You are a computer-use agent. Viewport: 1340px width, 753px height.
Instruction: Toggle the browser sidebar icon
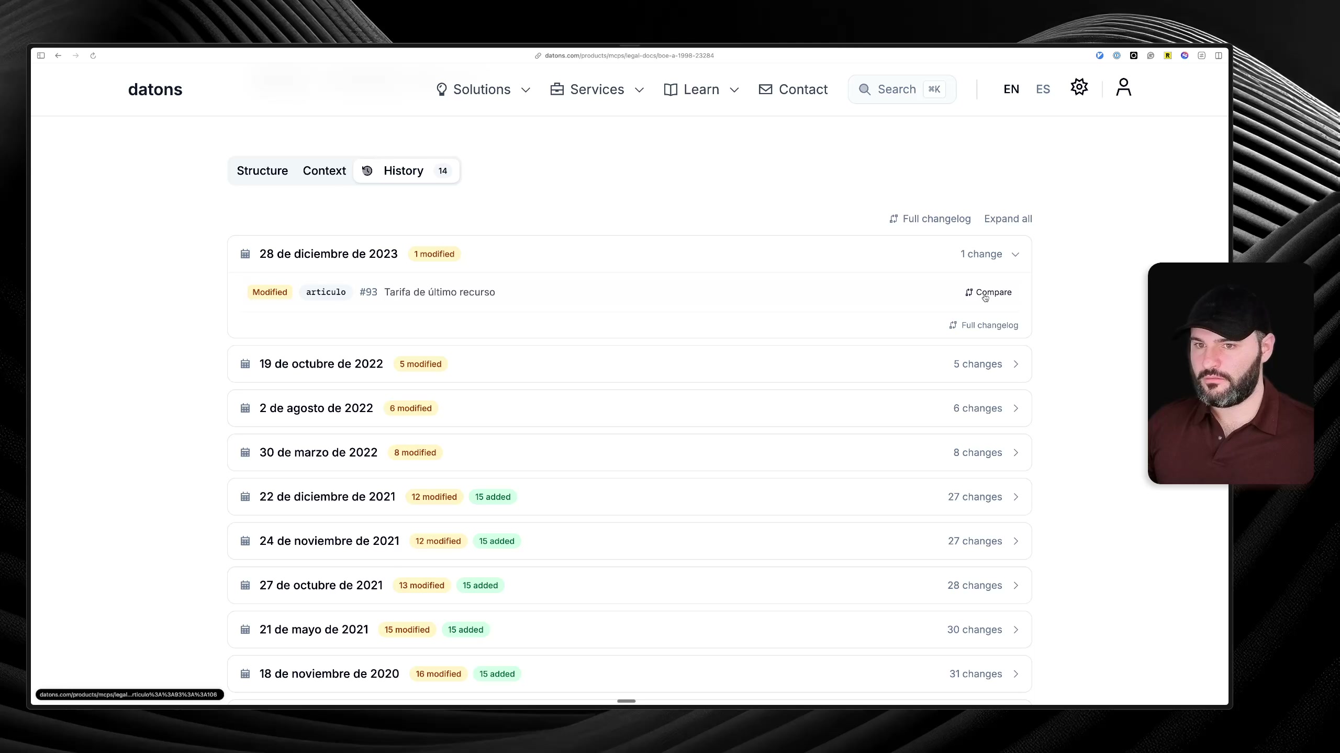point(41,55)
